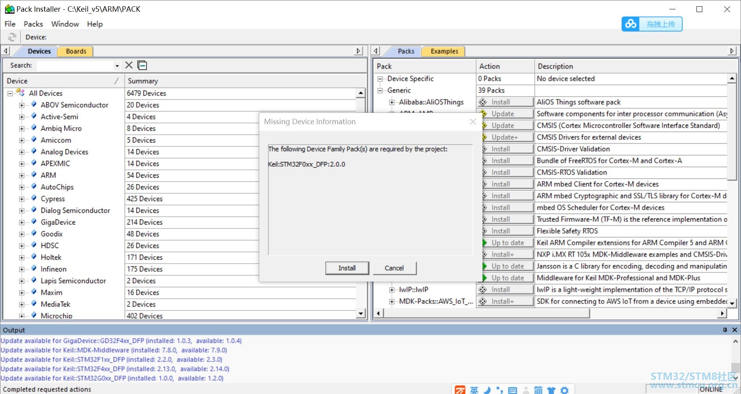Click the Sogou IME logo icon
This screenshot has height=394, width=741.
460,390
